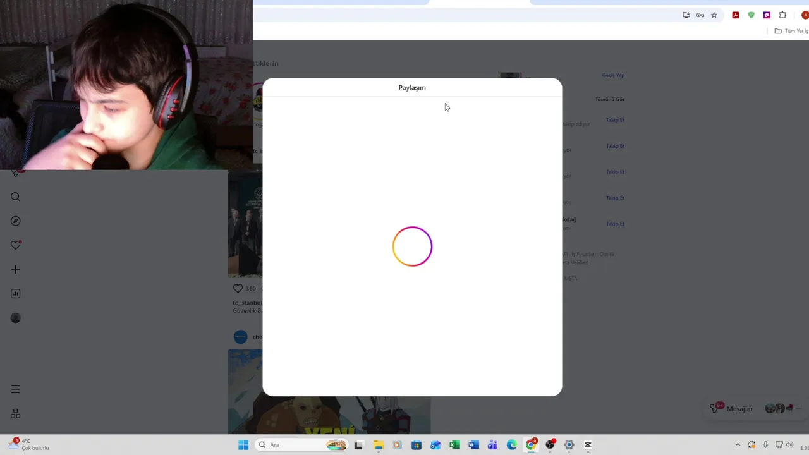Open the dashboard chart icon in sidebar
Image resolution: width=809 pixels, height=455 pixels.
(x=16, y=294)
